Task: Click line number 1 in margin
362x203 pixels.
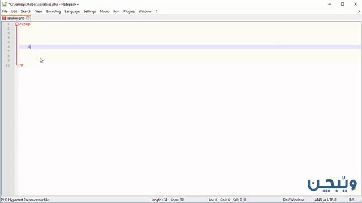Action: coord(8,24)
